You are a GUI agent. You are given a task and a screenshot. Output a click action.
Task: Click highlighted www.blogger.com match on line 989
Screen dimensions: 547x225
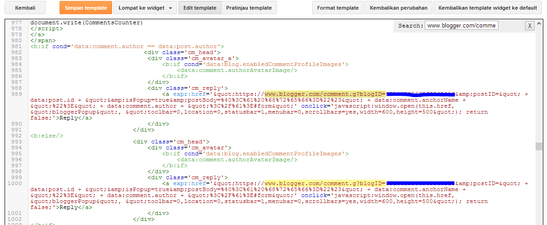click(x=325, y=94)
